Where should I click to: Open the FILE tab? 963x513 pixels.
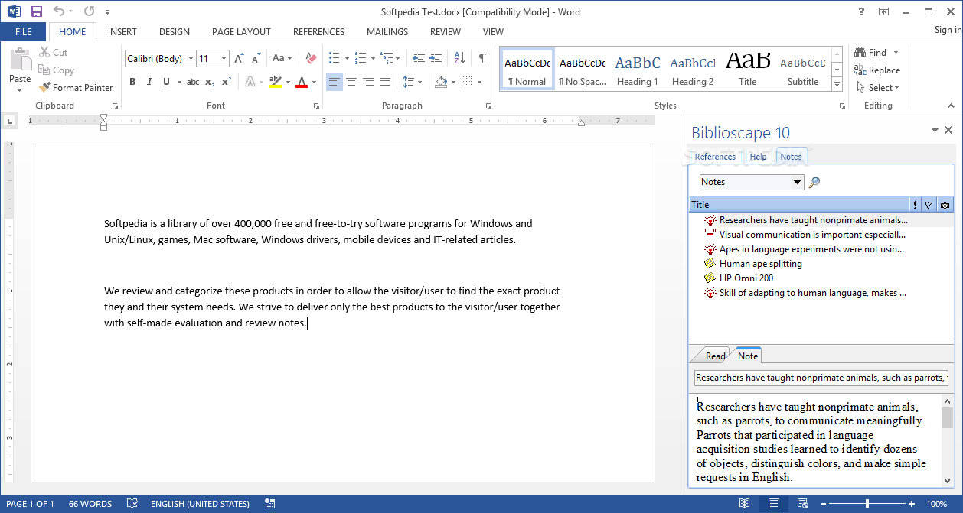(24, 32)
